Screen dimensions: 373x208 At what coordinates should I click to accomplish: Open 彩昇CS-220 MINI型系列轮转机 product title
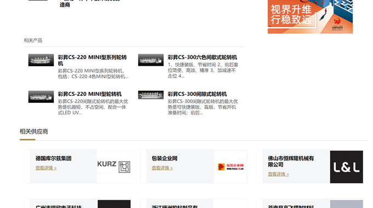pyautogui.click(x=92, y=60)
